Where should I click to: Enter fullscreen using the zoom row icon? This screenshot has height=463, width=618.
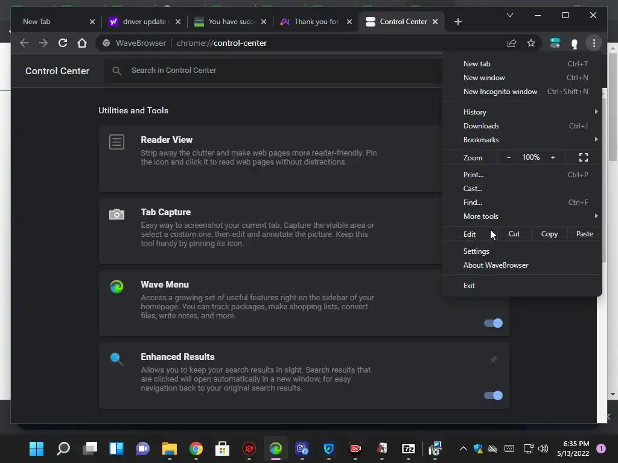coord(584,157)
